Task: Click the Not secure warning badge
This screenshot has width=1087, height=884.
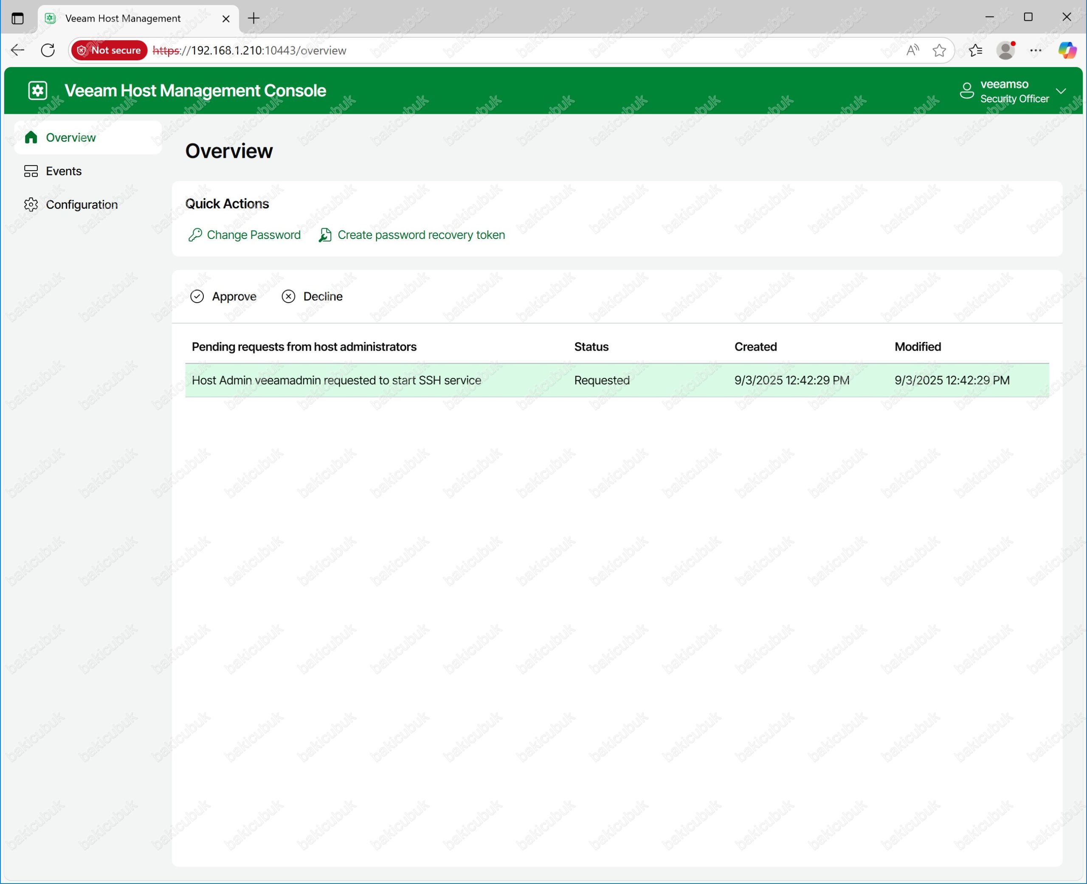Action: pos(109,51)
